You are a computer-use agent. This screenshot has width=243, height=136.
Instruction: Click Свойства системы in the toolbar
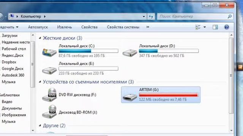click(x=123, y=27)
